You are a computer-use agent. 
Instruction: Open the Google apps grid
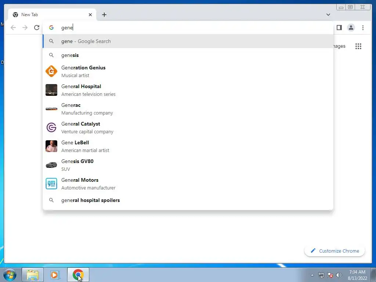coord(358,46)
